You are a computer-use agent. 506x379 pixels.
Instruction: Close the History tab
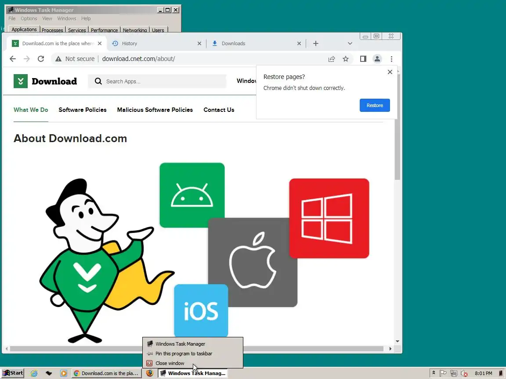click(x=199, y=43)
